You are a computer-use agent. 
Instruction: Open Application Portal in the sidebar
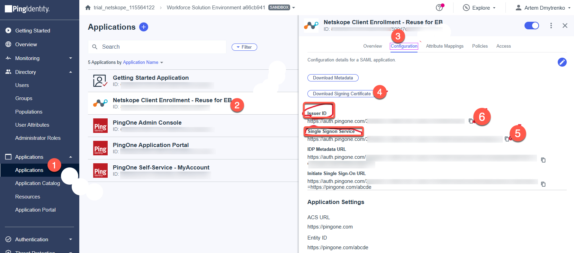click(35, 210)
